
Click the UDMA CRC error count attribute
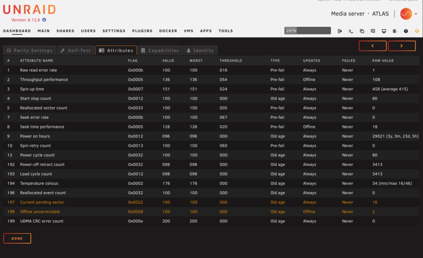[x=41, y=221]
